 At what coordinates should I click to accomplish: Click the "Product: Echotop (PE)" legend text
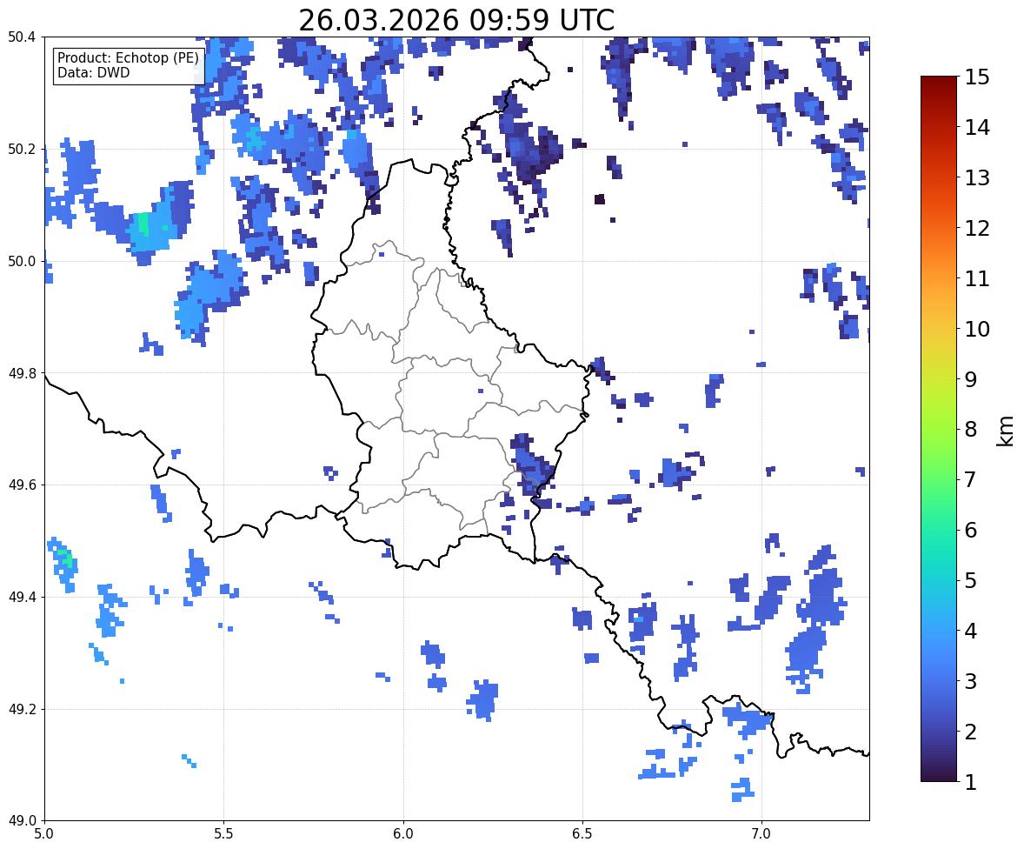click(128, 58)
